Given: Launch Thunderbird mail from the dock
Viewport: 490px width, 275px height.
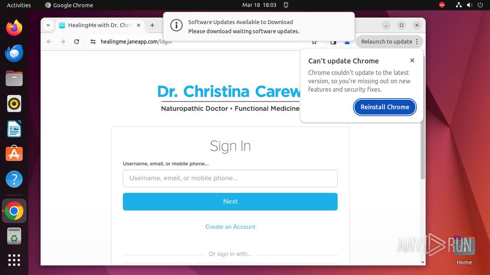Looking at the screenshot, I should coord(14,53).
